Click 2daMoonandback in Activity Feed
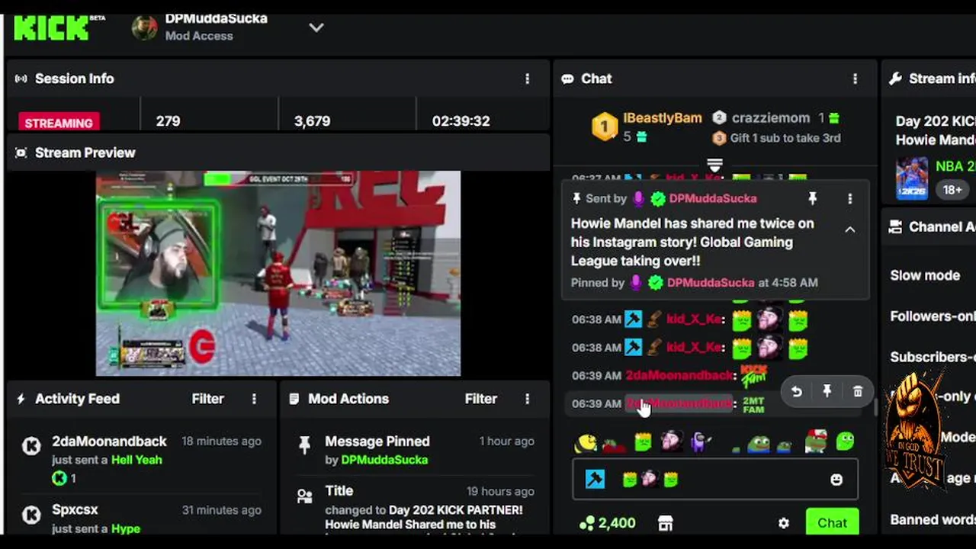 [109, 441]
